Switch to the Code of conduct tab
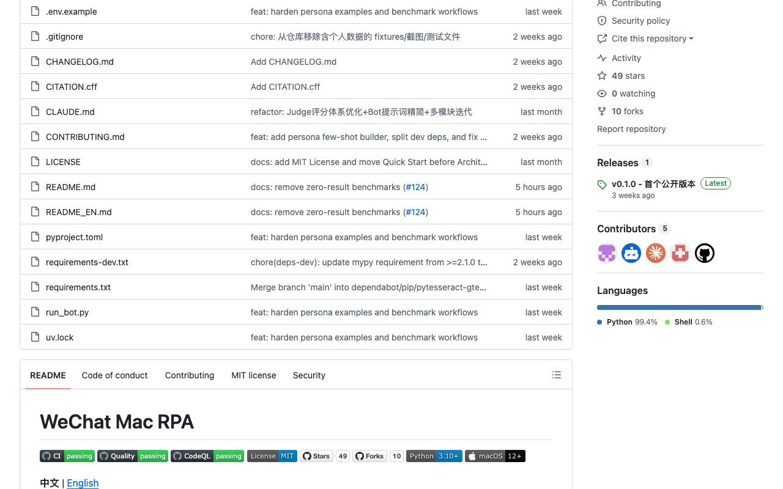 click(114, 375)
